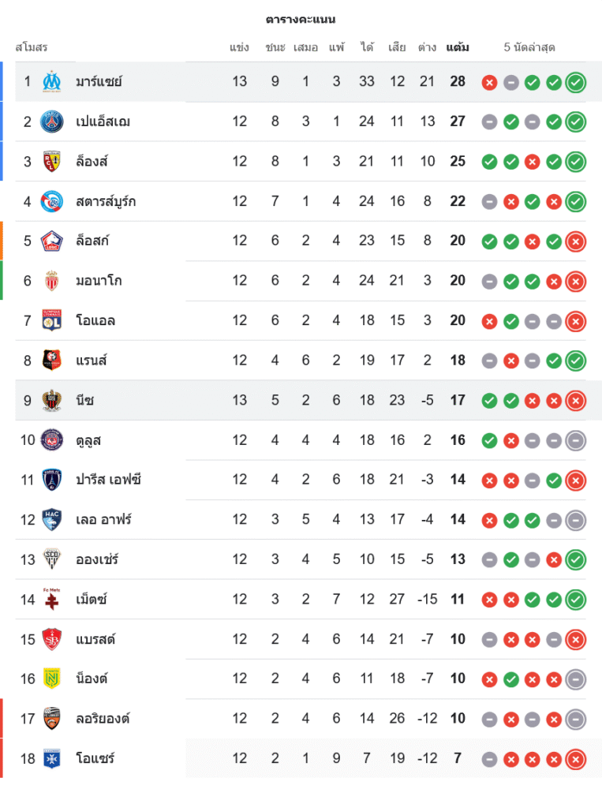Click the แต้ม points column header
This screenshot has height=789, width=602.
pyautogui.click(x=458, y=47)
